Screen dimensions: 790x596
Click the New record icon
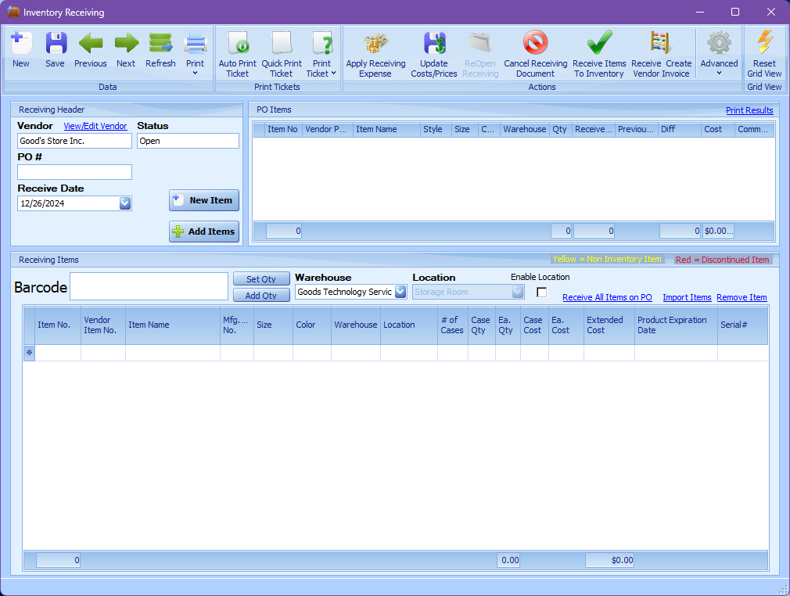click(20, 43)
